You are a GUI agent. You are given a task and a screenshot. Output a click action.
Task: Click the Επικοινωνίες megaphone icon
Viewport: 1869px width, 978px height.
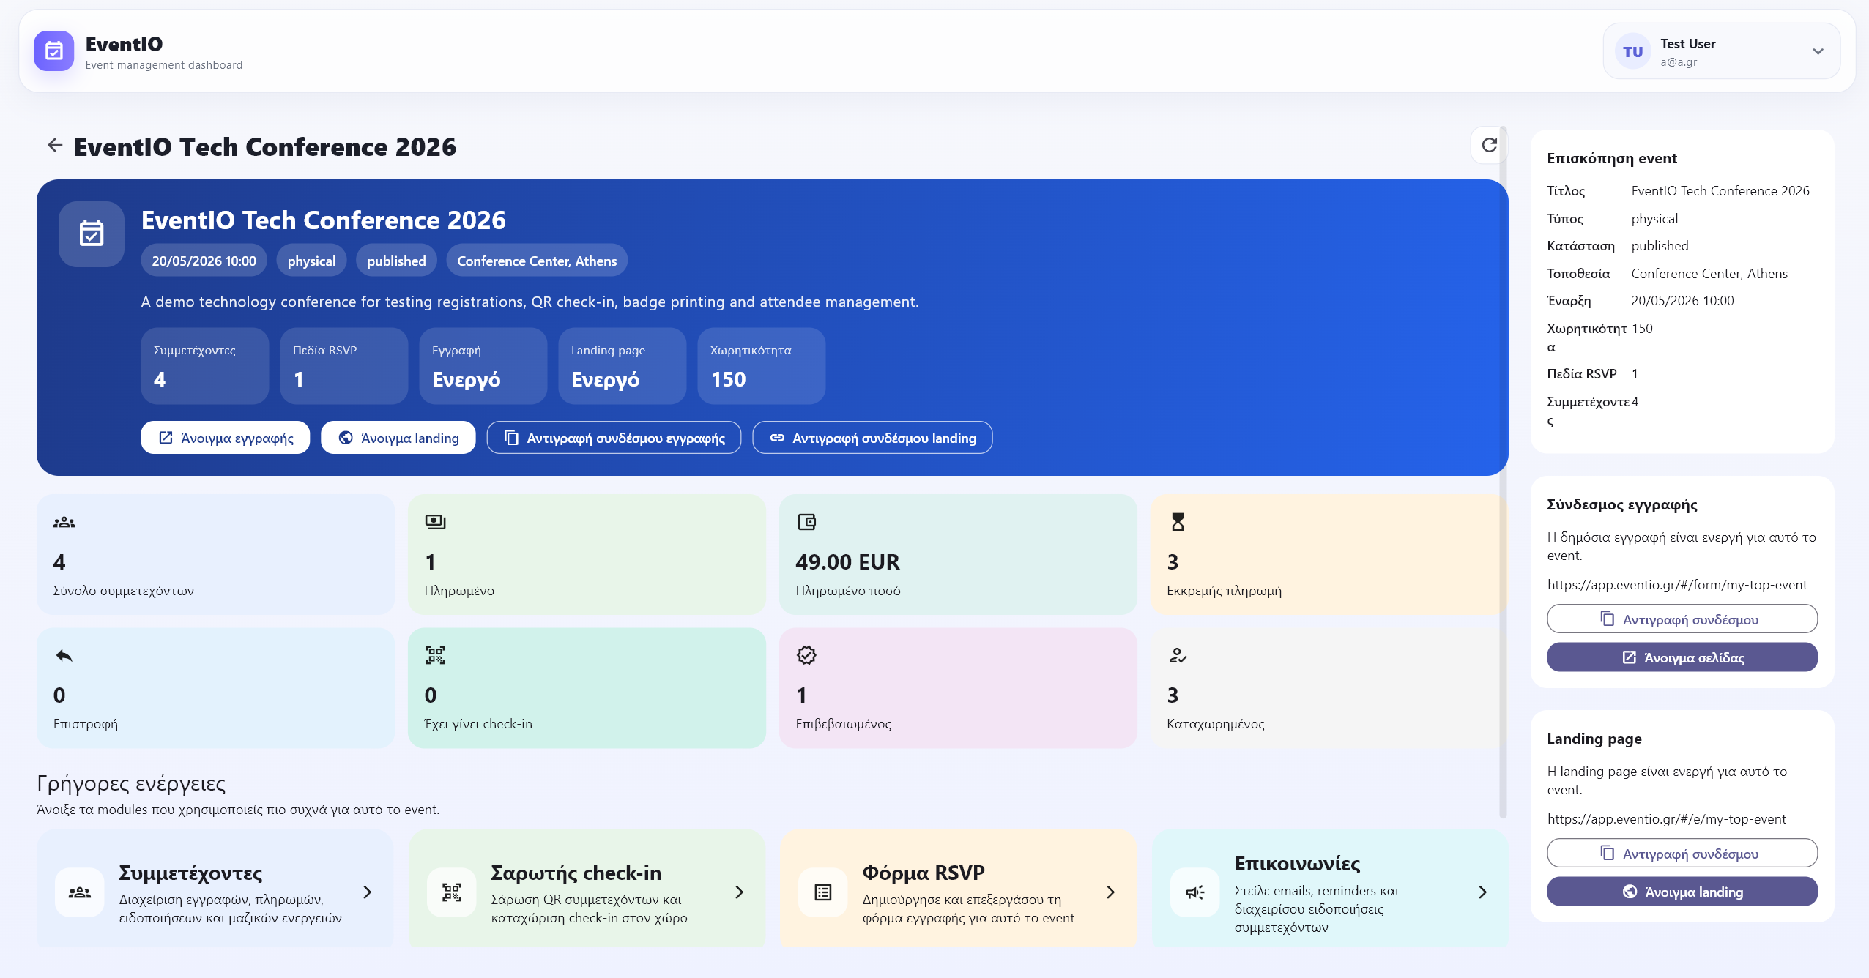click(x=1195, y=892)
